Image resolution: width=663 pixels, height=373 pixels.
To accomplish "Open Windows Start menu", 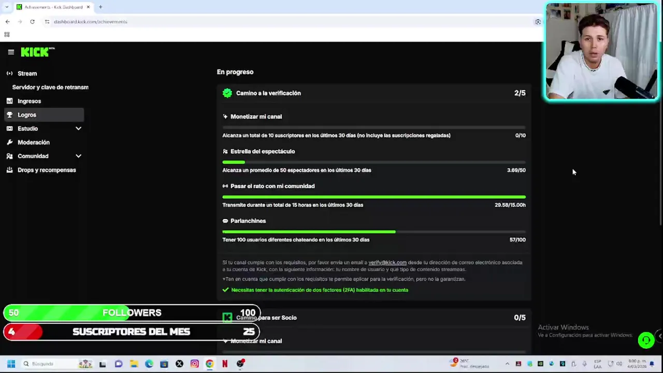I will tap(11, 364).
